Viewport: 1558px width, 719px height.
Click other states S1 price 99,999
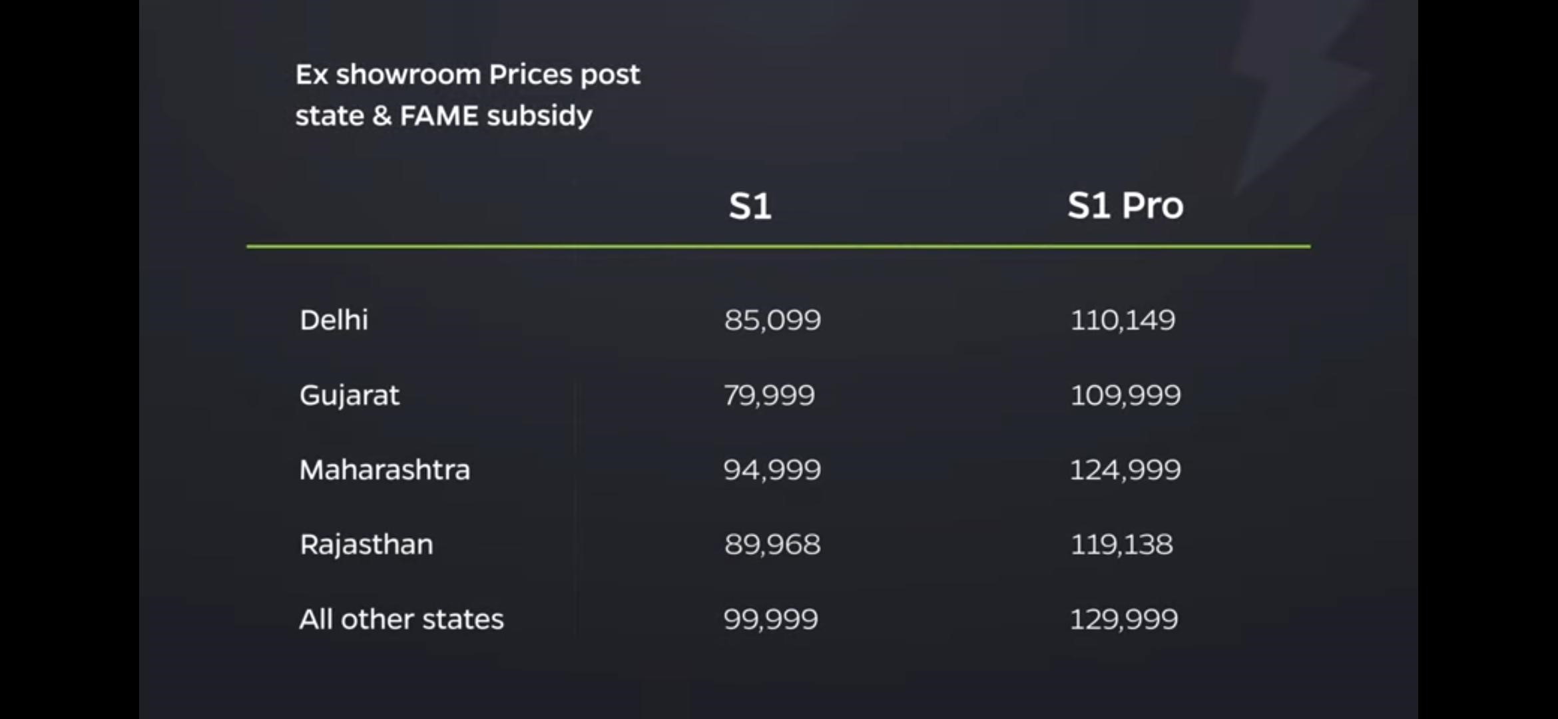[770, 620]
